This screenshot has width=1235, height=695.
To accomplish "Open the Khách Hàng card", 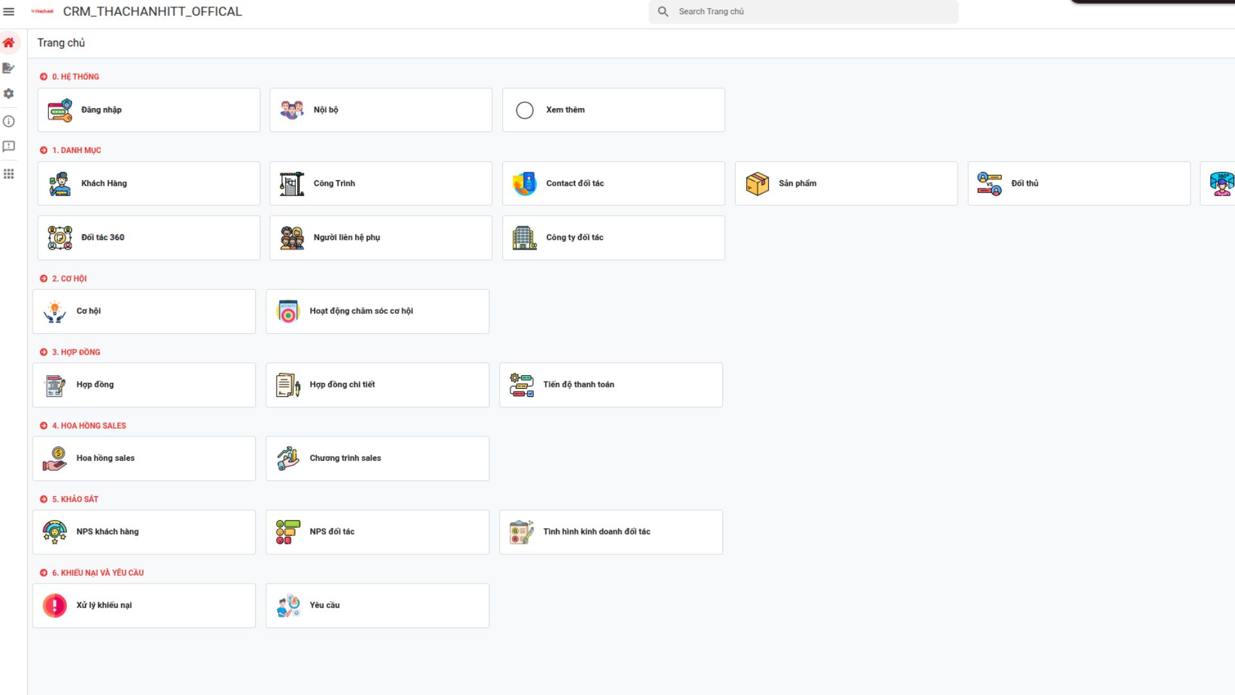I will [149, 183].
